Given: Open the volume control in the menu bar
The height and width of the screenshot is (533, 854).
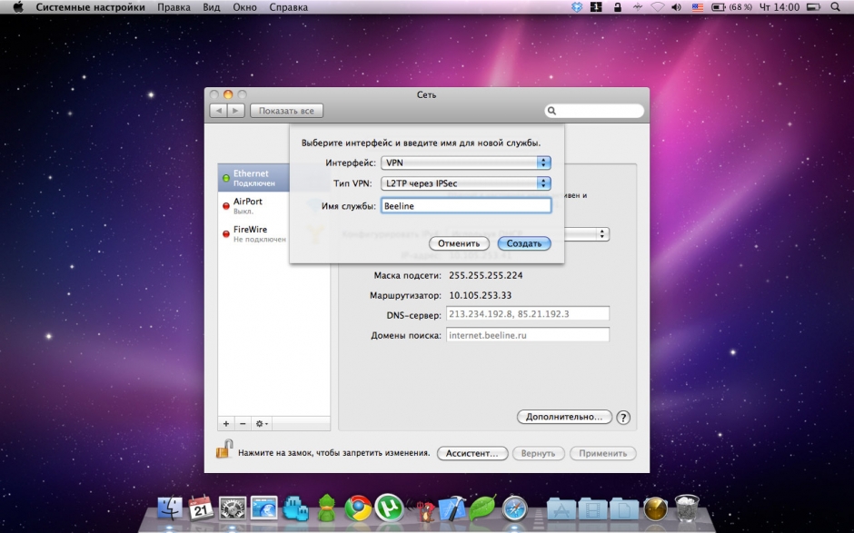Looking at the screenshot, I should [x=677, y=7].
